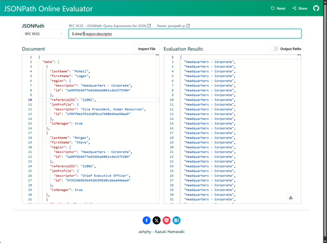The height and width of the screenshot is (243, 327).
Task: Click the JSONPath Online Evaluator title
Action: click(48, 9)
